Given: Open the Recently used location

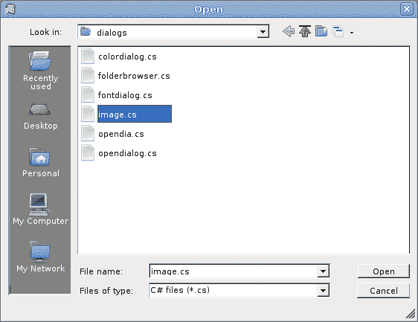Looking at the screenshot, I should pos(40,71).
